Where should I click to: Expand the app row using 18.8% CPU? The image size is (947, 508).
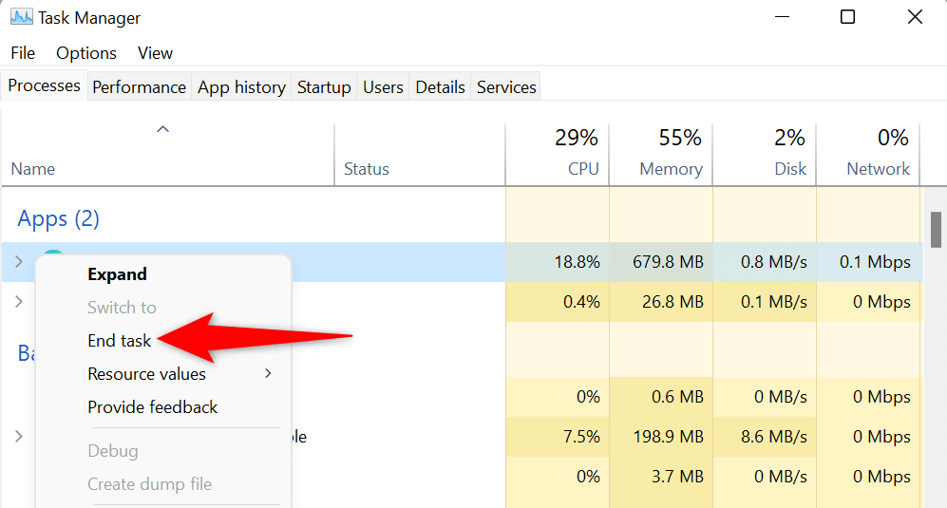[x=18, y=262]
